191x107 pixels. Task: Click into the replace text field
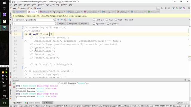pyautogui.click(x=34, y=23)
